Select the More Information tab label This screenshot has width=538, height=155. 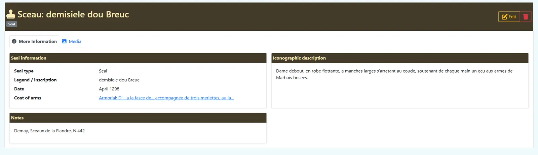(38, 42)
